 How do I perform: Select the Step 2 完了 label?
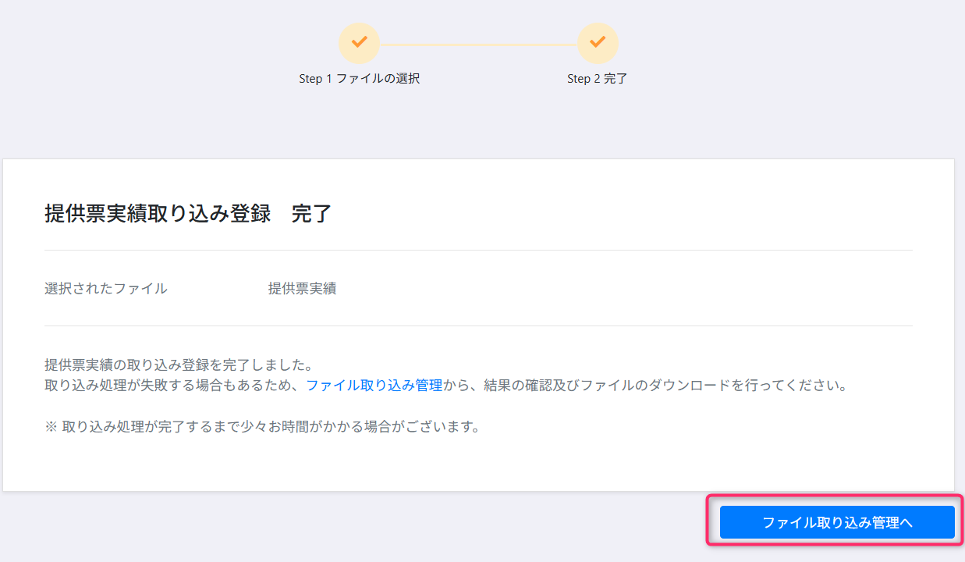click(x=598, y=79)
